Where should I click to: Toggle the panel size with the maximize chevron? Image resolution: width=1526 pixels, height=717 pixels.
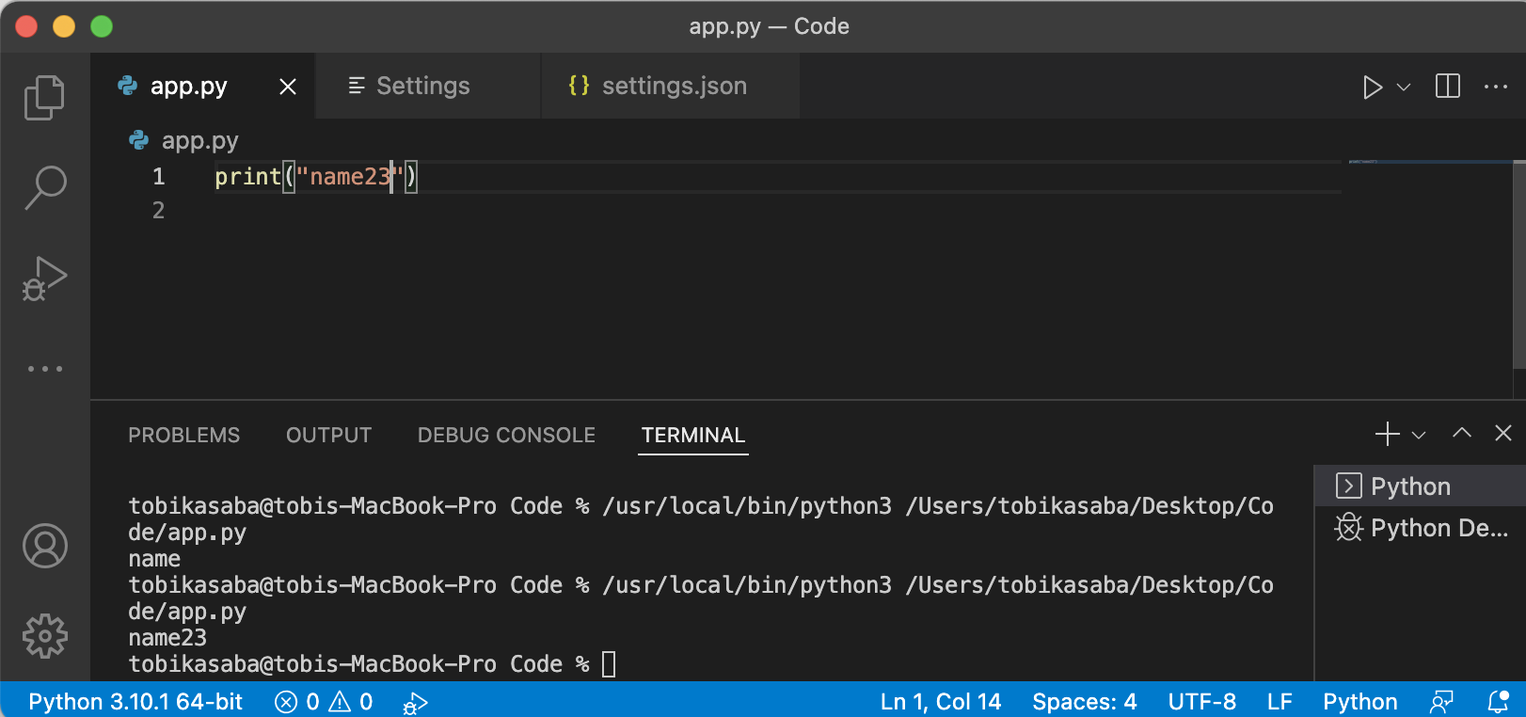pos(1461,433)
